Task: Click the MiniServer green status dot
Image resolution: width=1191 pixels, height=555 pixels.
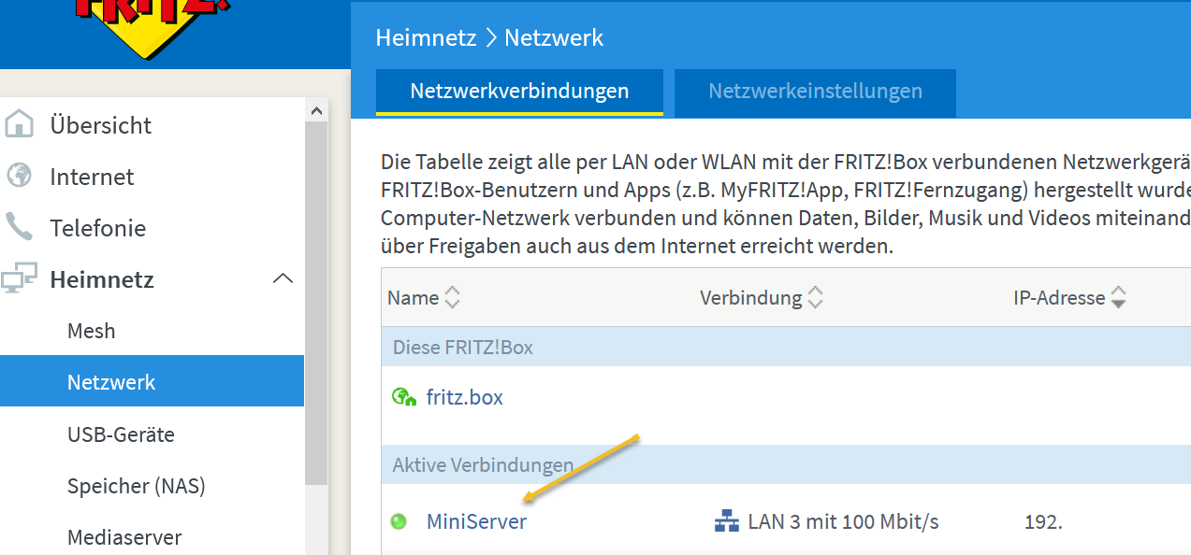Action: click(399, 521)
